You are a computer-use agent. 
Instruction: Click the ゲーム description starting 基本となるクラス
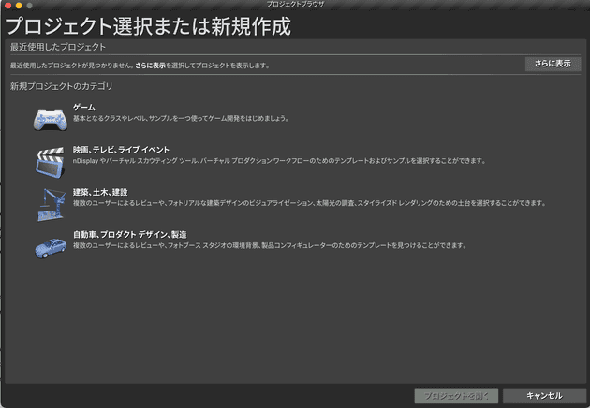pyautogui.click(x=181, y=119)
